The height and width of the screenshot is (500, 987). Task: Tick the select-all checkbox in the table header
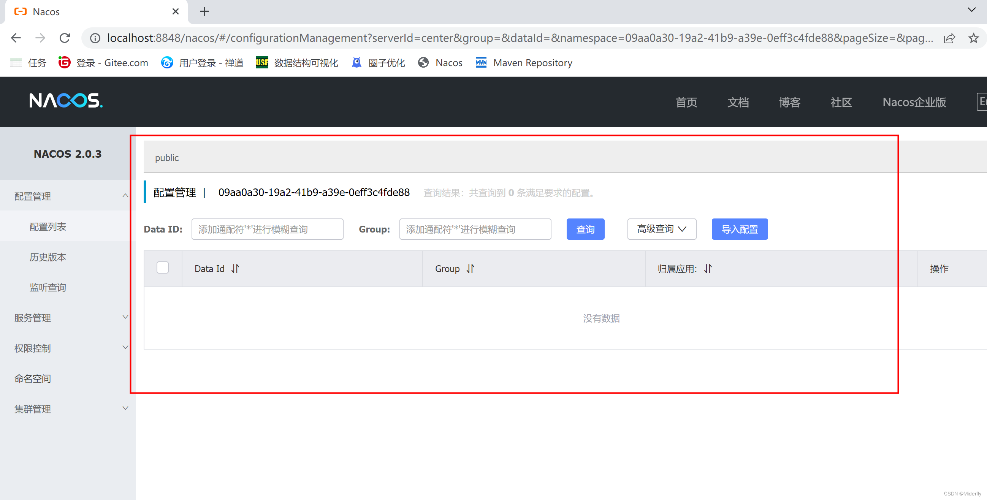(x=162, y=267)
